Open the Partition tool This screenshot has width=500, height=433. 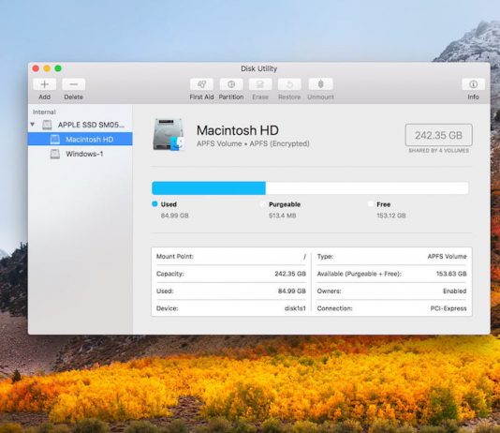coord(231,84)
